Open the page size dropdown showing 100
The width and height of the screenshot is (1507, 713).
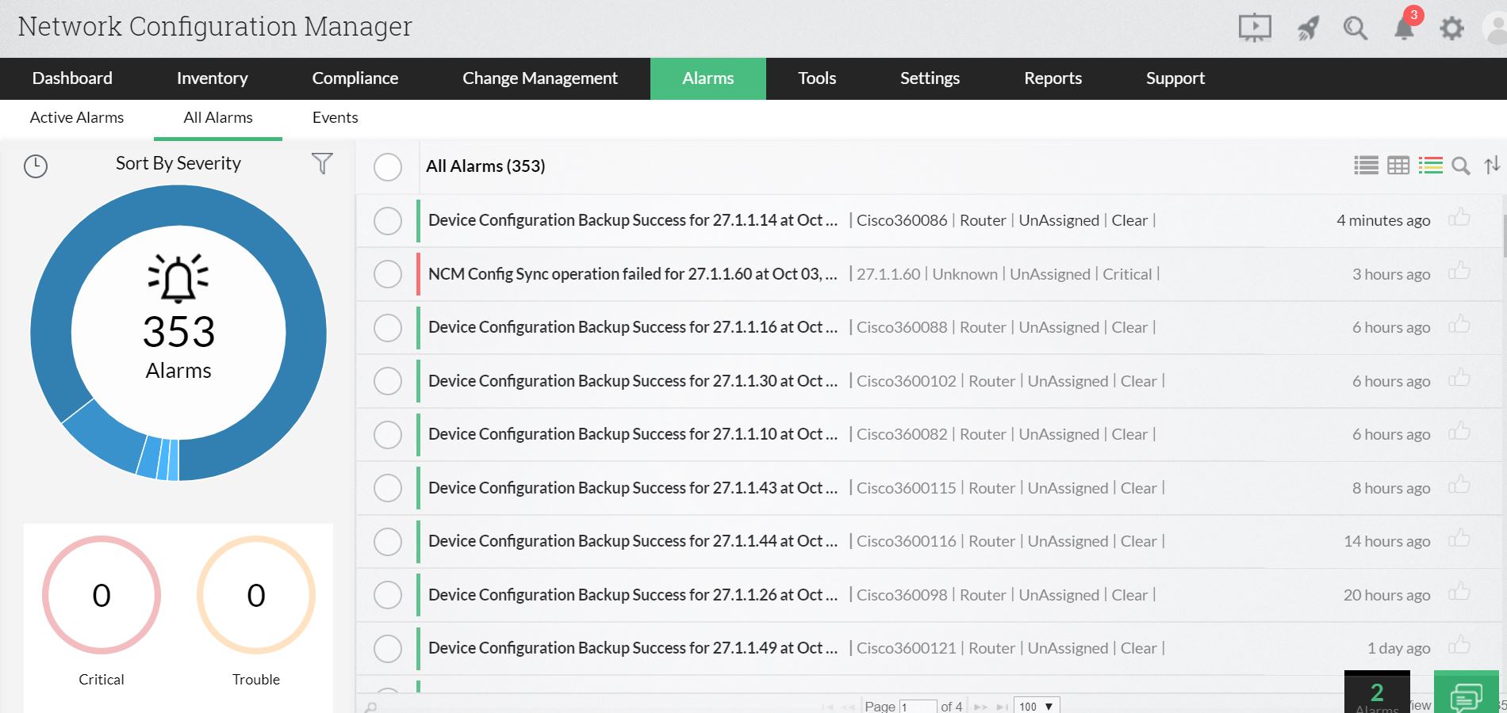[x=1036, y=706]
